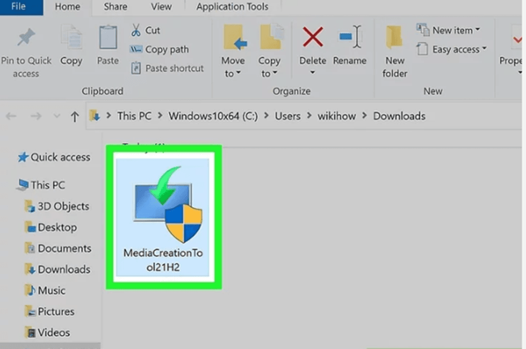Go up one level with the up arrow

(75, 116)
